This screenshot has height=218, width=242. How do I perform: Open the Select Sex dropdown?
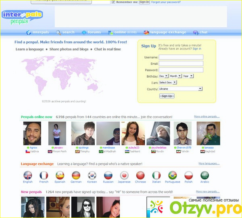[x=167, y=82]
